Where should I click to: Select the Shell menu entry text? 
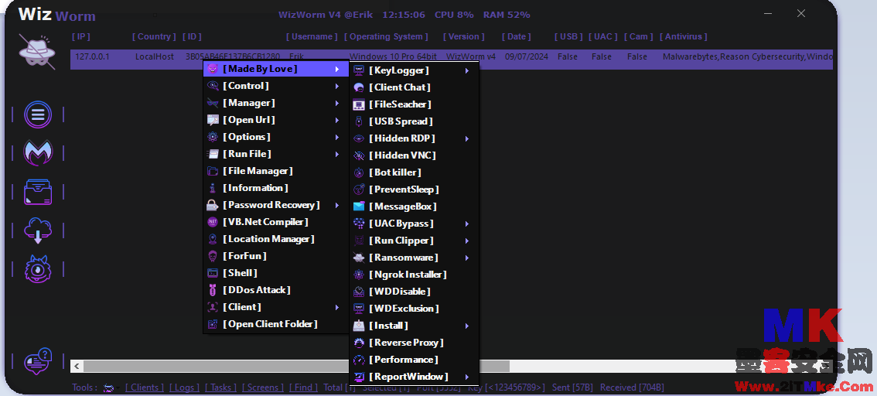240,273
